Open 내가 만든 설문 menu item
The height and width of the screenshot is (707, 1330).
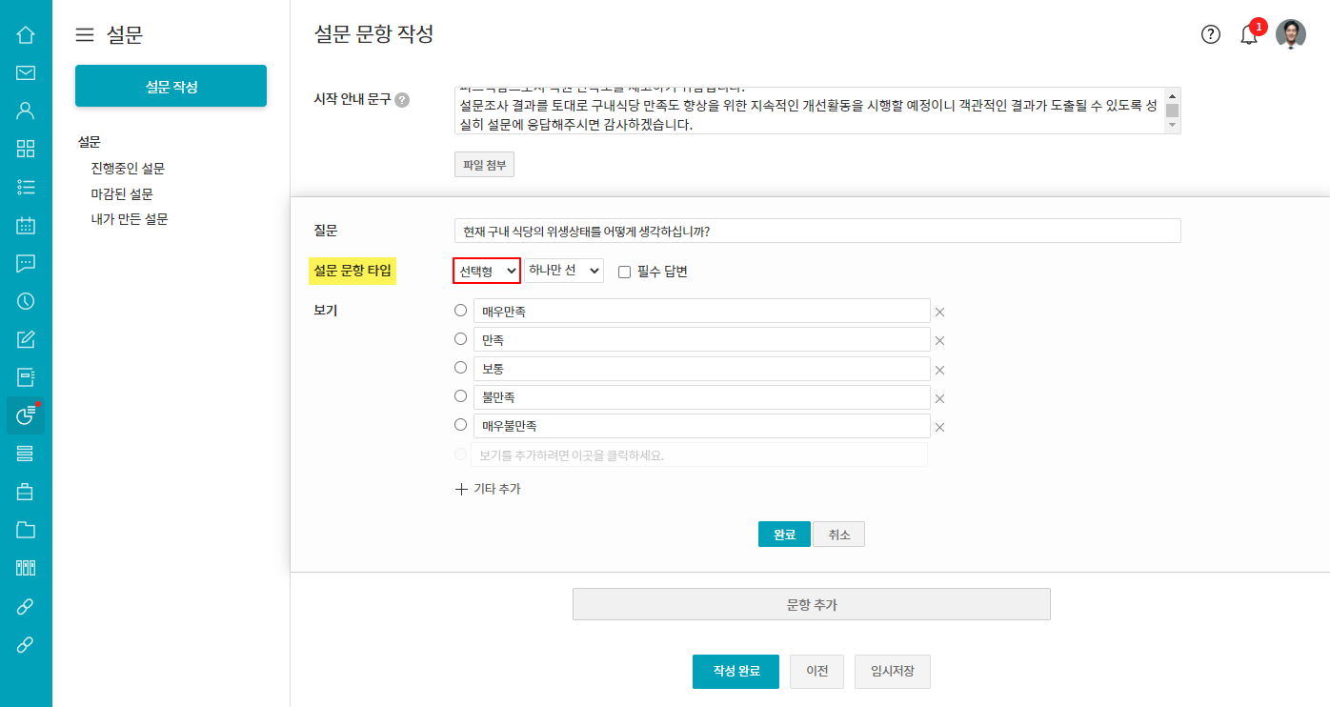130,219
